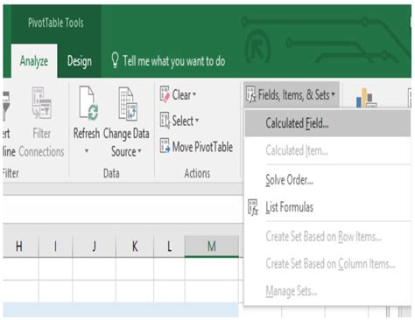Select column K header
This screenshot has height=320, width=415.
coord(135,247)
